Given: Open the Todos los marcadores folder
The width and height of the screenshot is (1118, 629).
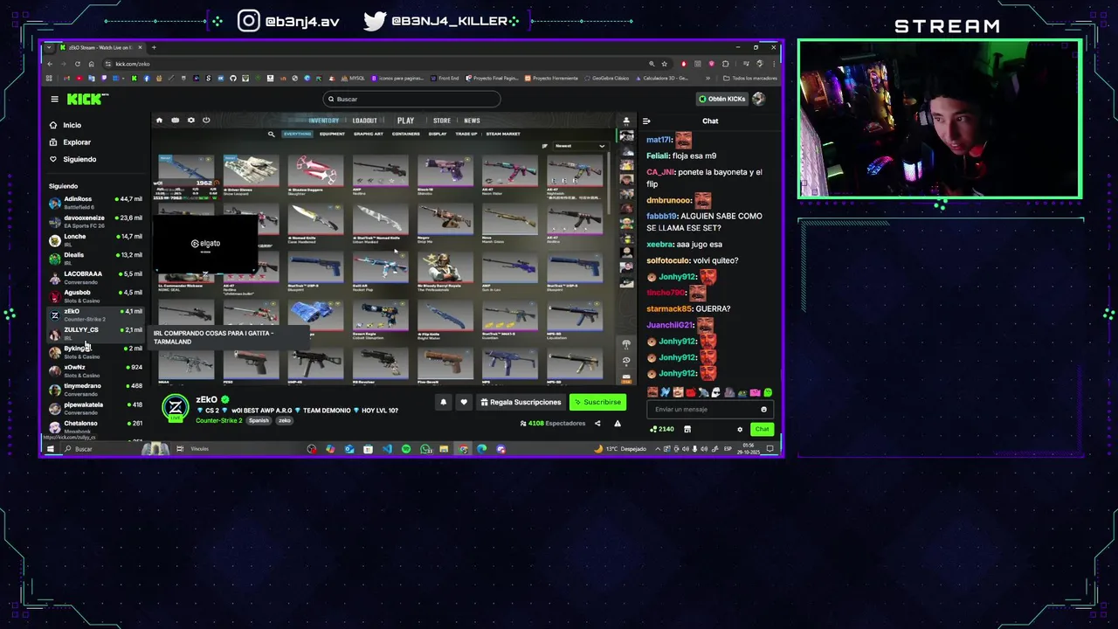Looking at the screenshot, I should pyautogui.click(x=749, y=79).
